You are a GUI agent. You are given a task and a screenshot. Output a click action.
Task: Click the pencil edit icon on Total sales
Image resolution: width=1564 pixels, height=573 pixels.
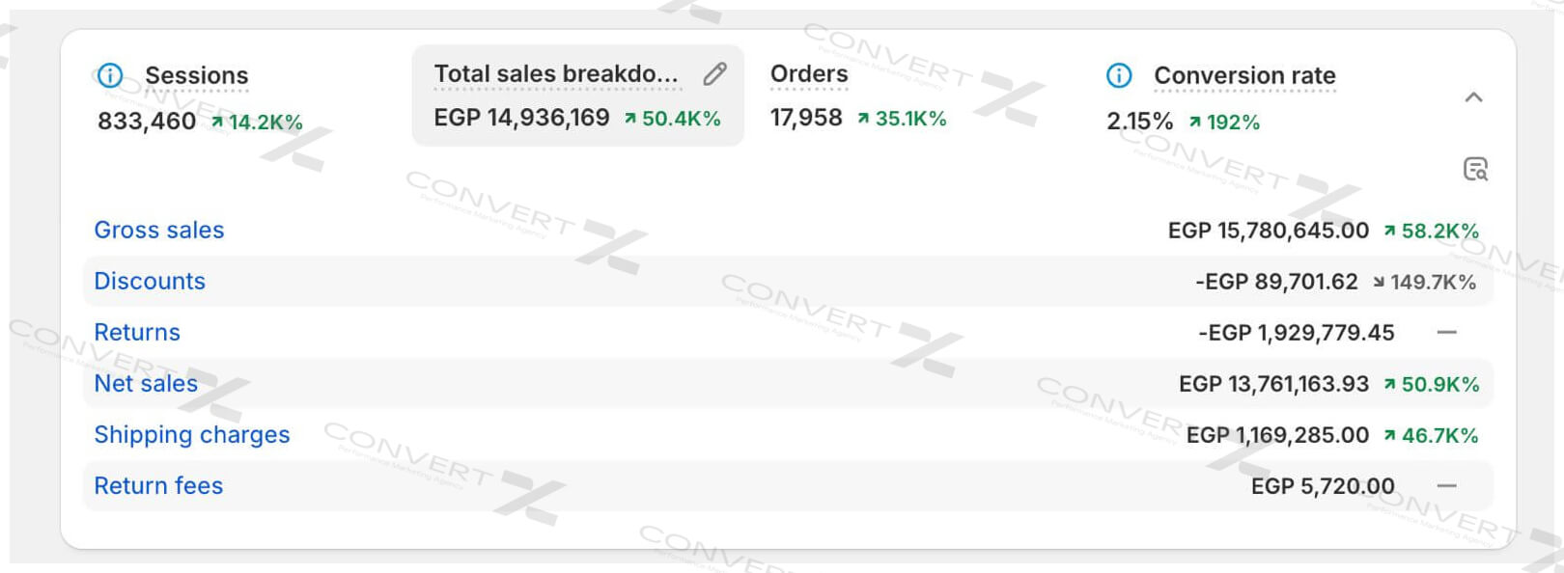tap(714, 74)
